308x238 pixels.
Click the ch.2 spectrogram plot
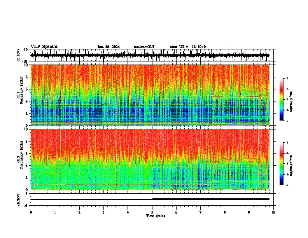[150, 159]
